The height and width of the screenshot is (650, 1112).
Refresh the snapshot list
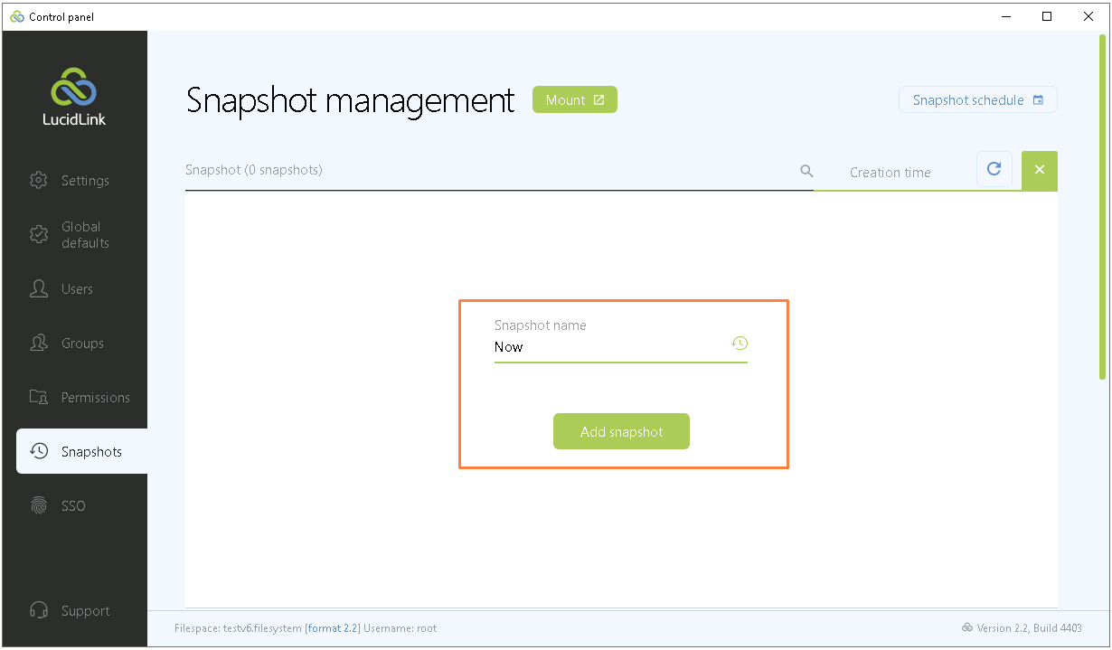(994, 169)
